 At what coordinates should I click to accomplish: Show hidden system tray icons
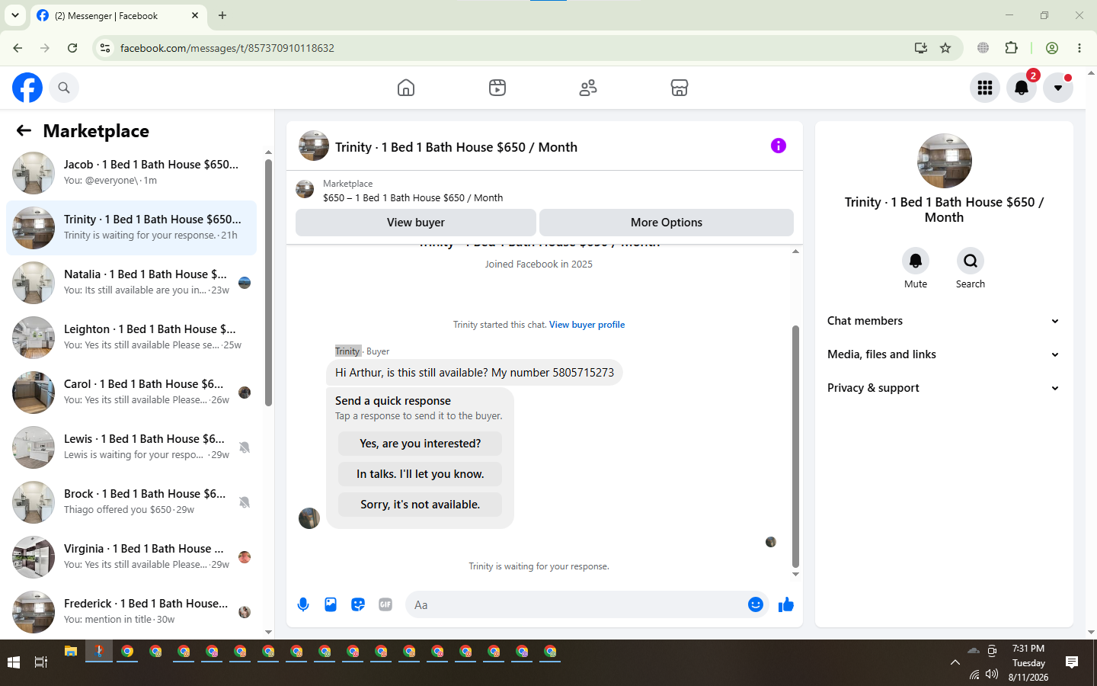pos(955,662)
